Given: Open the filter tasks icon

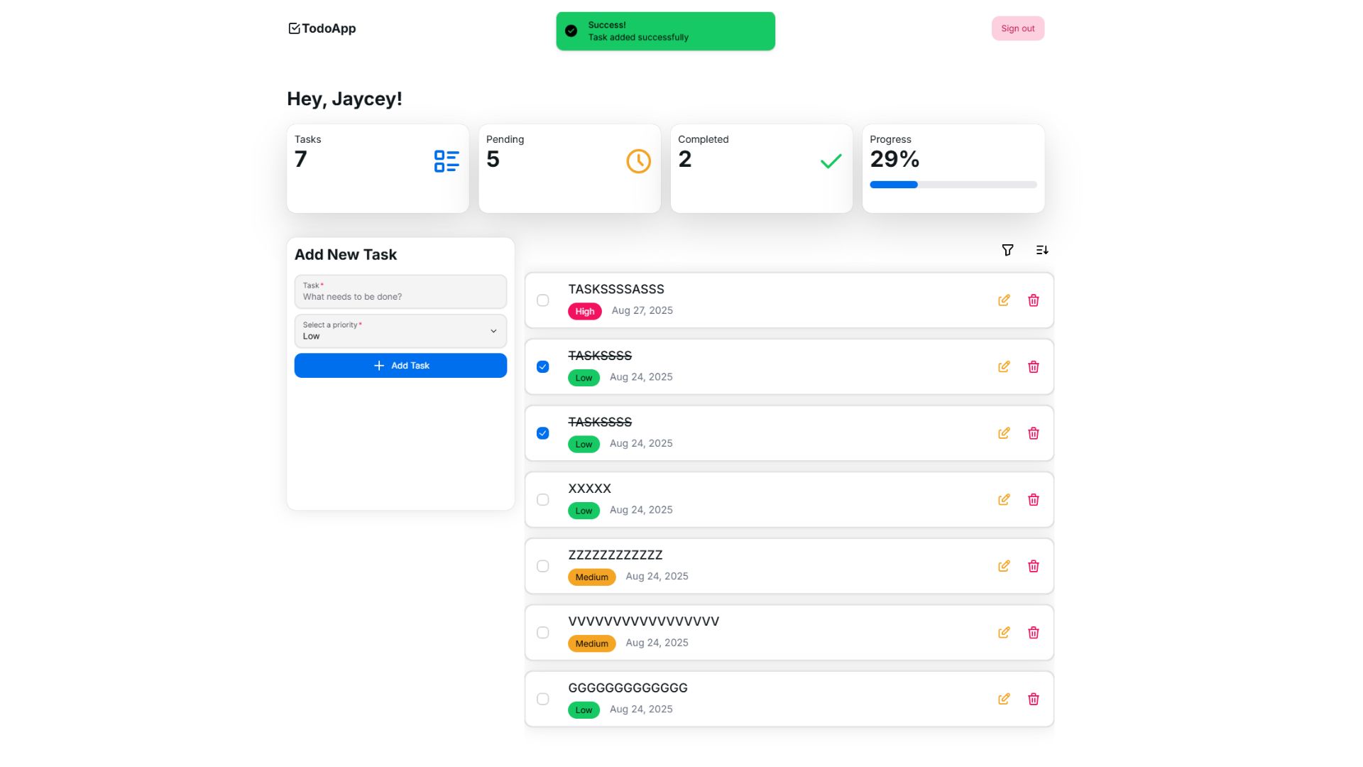Looking at the screenshot, I should click(x=1007, y=250).
